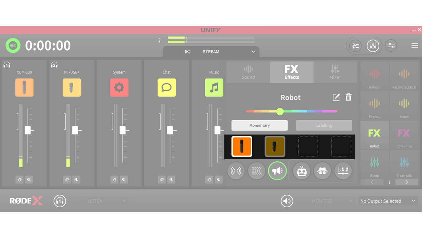The width and height of the screenshot is (423, 238).
Task: Select the dark yellow NT-USB+ microphone input thumbnail
Action: pos(275,146)
